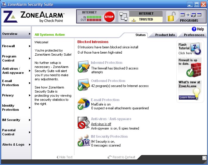Image resolution: width=208 pixels, height=165 pixels.
Task: Click the E-mail Protection globe icon
Action: [x=83, y=104]
